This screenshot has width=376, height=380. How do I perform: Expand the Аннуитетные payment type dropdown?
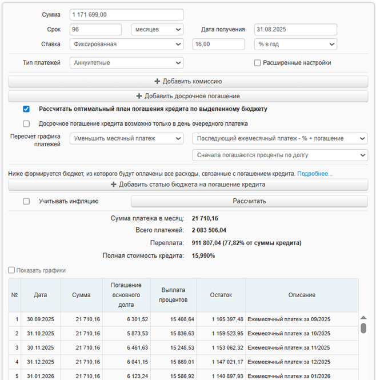pos(126,63)
